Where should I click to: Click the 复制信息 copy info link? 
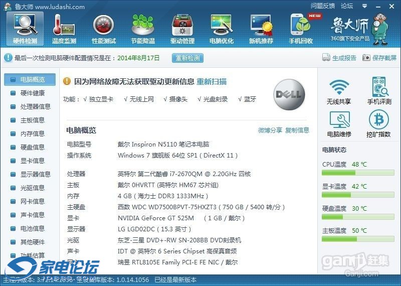click(297, 130)
